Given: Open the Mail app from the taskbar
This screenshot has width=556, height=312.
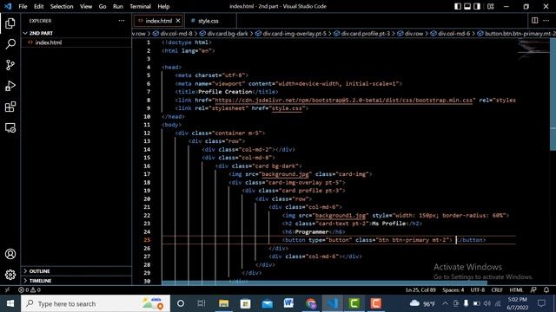Looking at the screenshot, I should click(x=267, y=303).
